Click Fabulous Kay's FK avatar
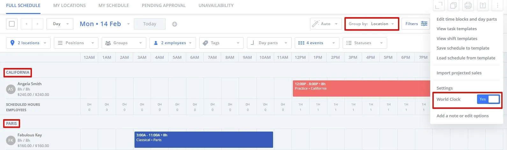 pos(11,140)
